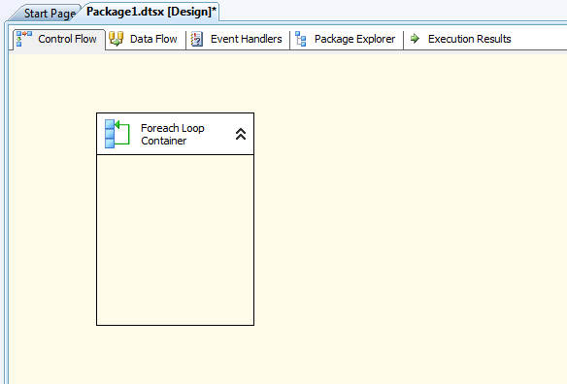Image resolution: width=567 pixels, height=384 pixels.
Task: Switch to the Package Explorer tab
Action: (347, 39)
